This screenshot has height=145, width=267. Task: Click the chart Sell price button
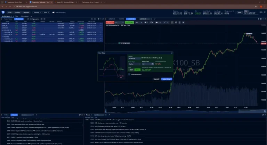[110, 23]
